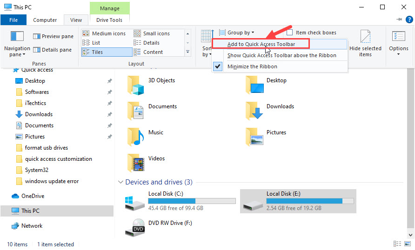The height and width of the screenshot is (250, 415).
Task: Click the Manage contextual tab header
Action: click(x=110, y=8)
